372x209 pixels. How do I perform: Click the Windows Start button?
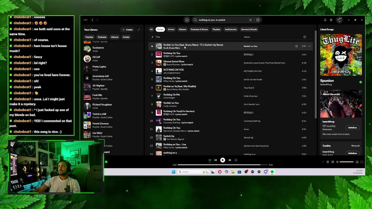(x=174, y=172)
